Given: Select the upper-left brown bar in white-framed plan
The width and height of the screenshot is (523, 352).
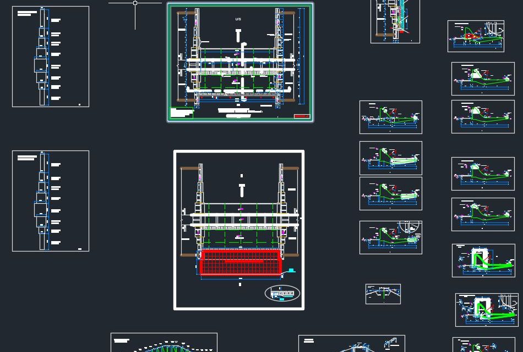Looking at the screenshot, I should tap(189, 169).
